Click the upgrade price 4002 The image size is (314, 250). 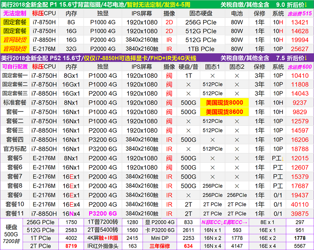point(71,238)
